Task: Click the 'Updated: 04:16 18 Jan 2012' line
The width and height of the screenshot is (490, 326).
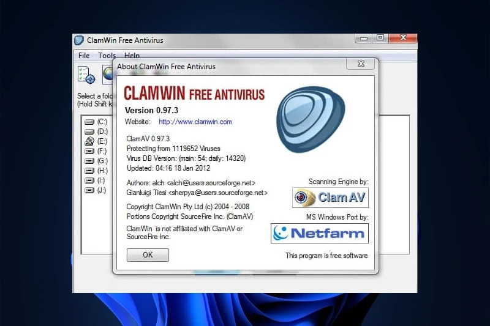Action: click(x=168, y=168)
